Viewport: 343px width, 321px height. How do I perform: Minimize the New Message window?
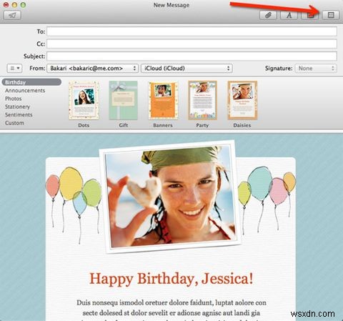tap(14, 4)
